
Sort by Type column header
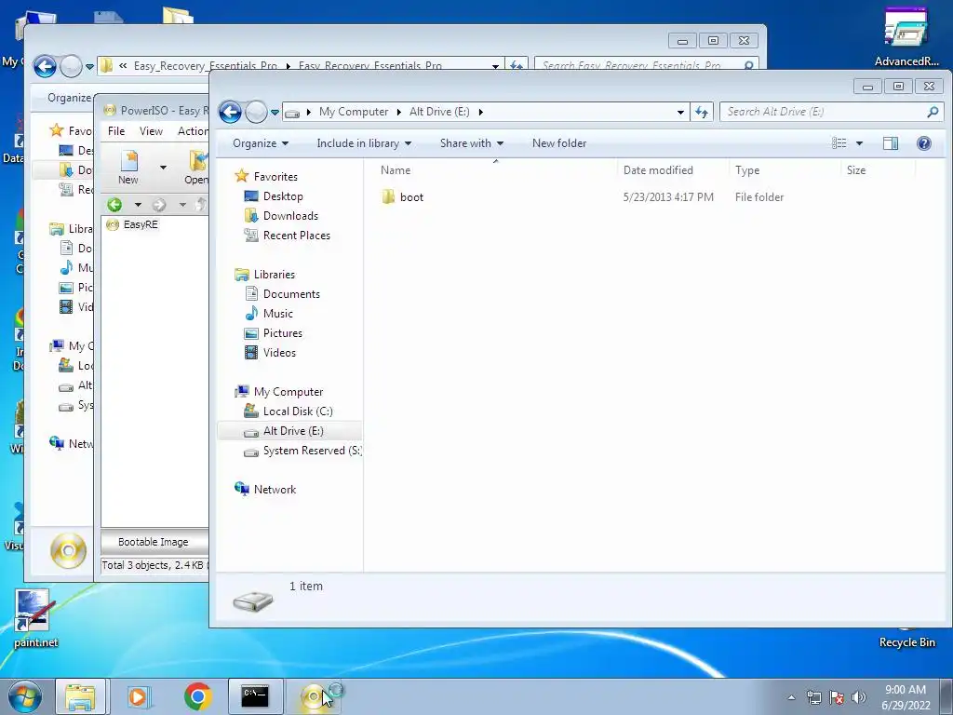(747, 170)
